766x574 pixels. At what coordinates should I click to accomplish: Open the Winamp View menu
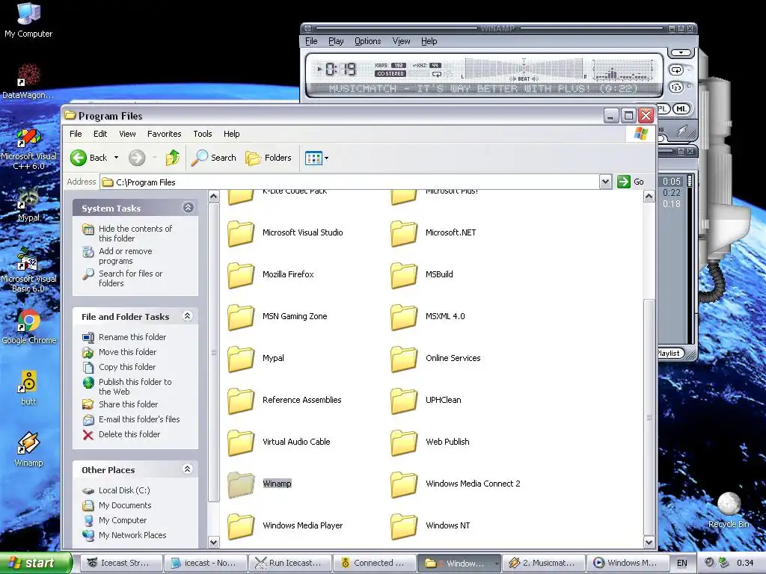click(x=401, y=41)
